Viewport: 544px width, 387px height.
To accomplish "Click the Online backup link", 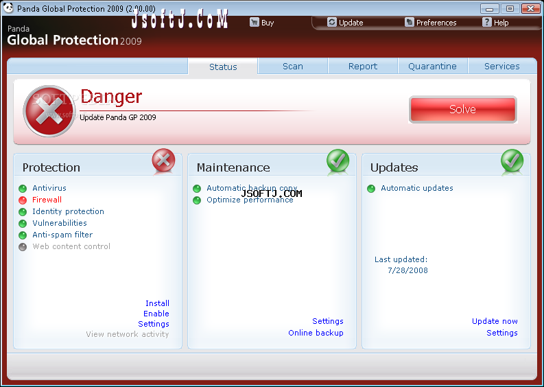I will [x=316, y=333].
